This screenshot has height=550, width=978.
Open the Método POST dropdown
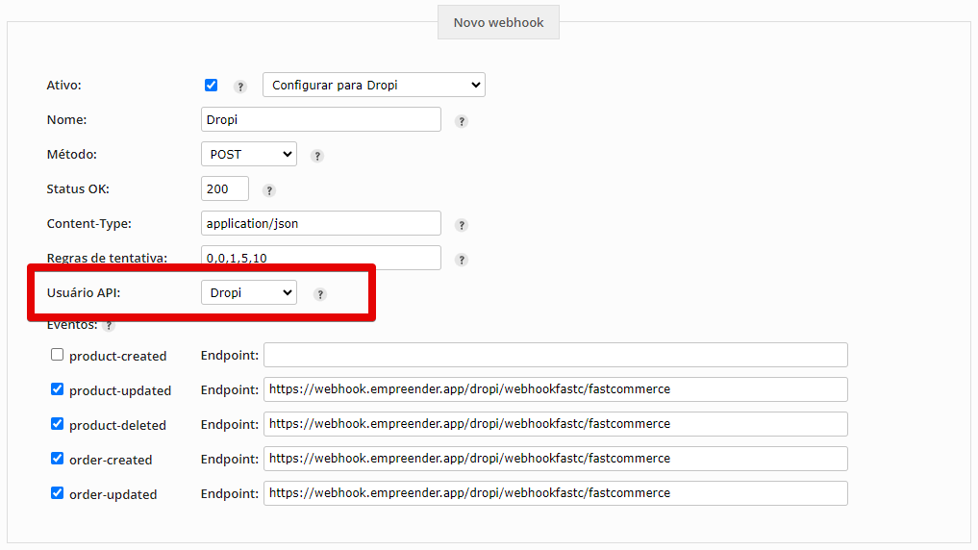249,154
